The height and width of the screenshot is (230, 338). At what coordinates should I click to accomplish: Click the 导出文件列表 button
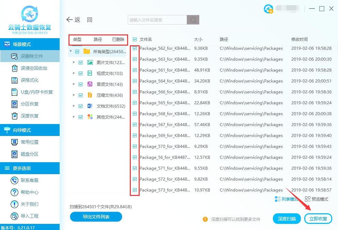(x=96, y=217)
